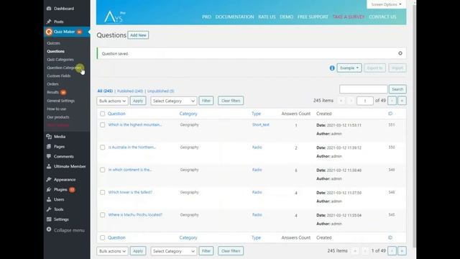Open the Example dropdown button
This screenshot has width=460, height=259.
click(349, 68)
